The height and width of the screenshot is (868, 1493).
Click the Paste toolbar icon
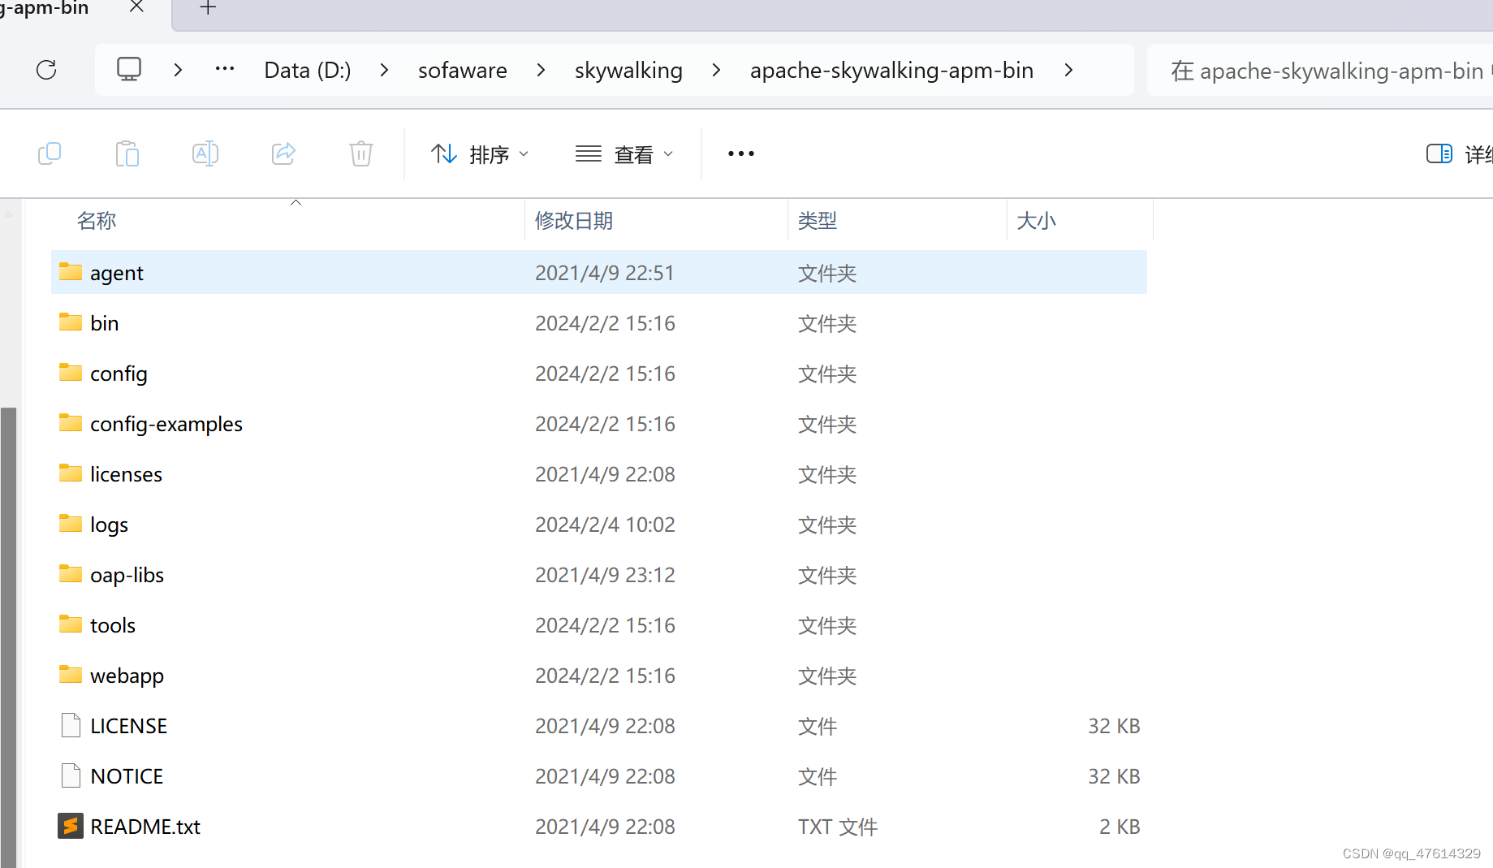[x=127, y=153]
